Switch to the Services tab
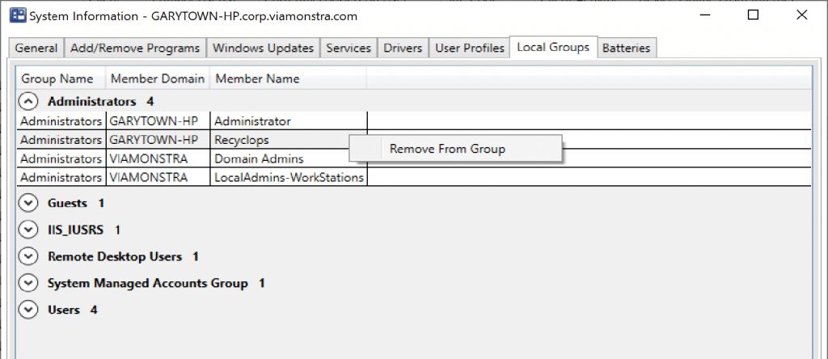828x359 pixels. (x=349, y=49)
